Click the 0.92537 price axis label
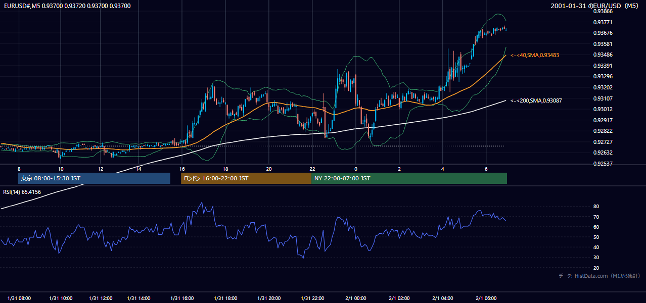Viewport: 646px width, 303px height. [603, 164]
